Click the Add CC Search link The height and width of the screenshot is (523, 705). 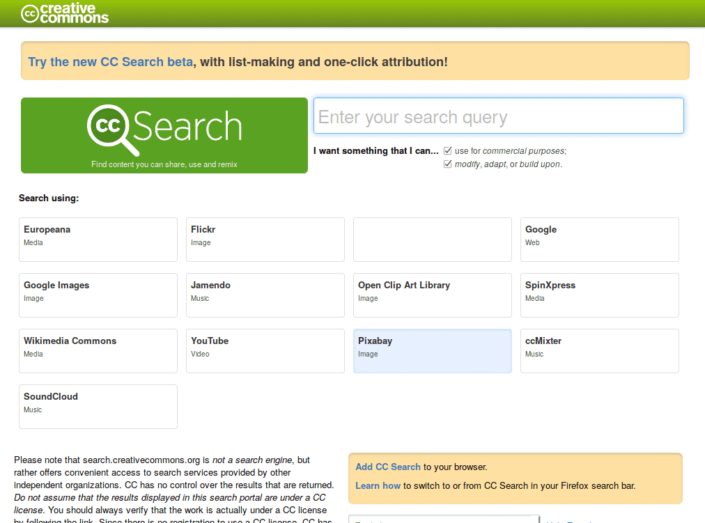click(388, 467)
